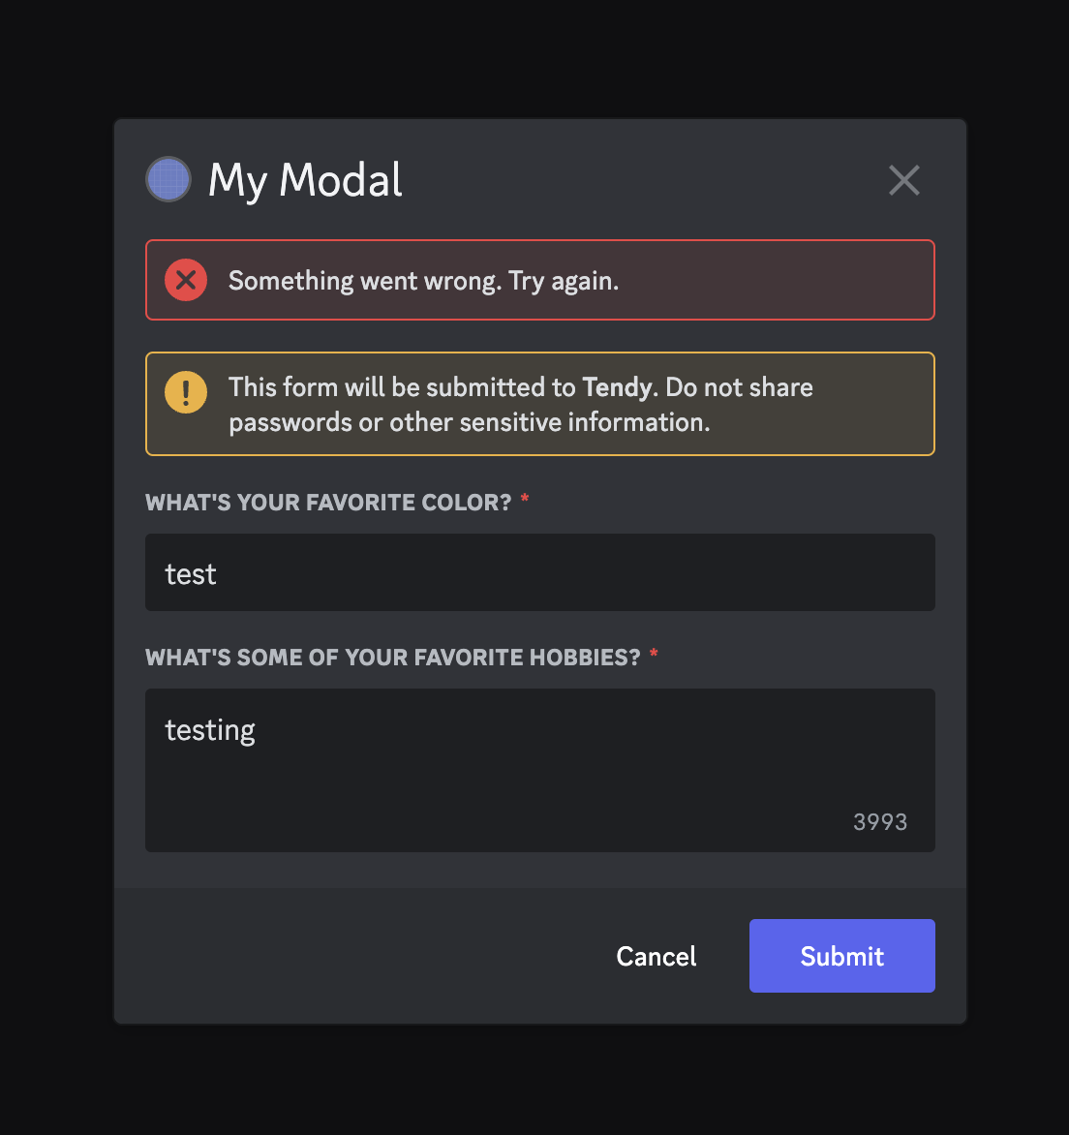1069x1135 pixels.
Task: Click the word 'testing' in the hobbies field
Action: point(210,731)
